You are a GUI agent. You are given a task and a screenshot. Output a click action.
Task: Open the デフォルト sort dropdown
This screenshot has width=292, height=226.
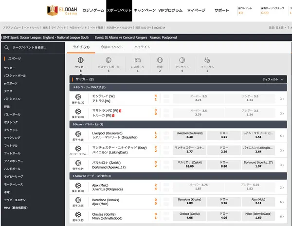pos(273,79)
